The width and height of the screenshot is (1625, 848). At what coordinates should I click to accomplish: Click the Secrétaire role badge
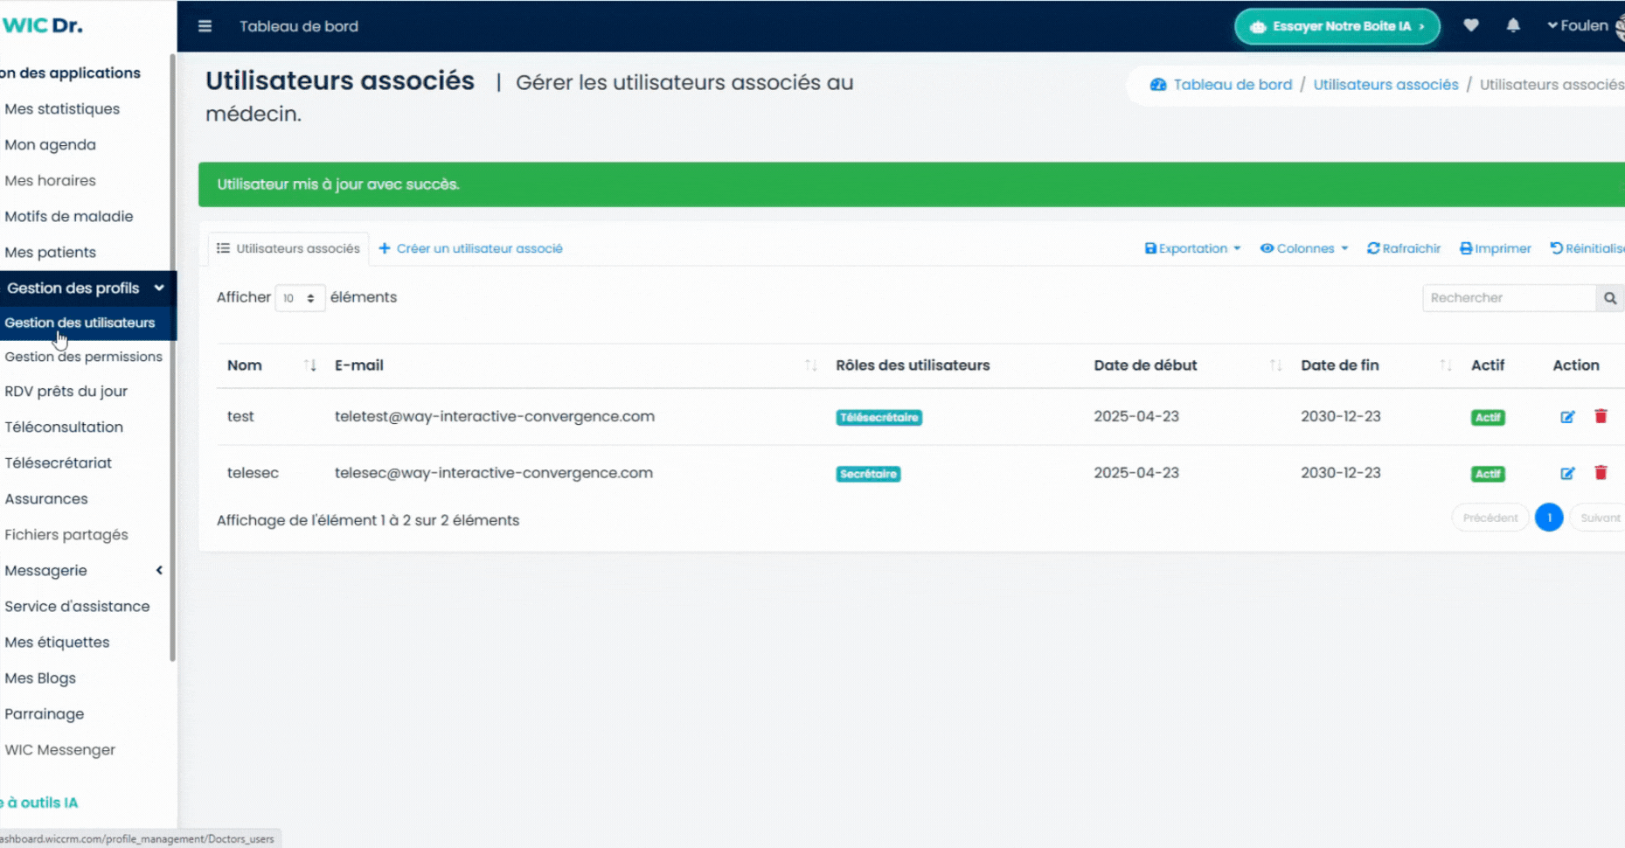tap(868, 474)
